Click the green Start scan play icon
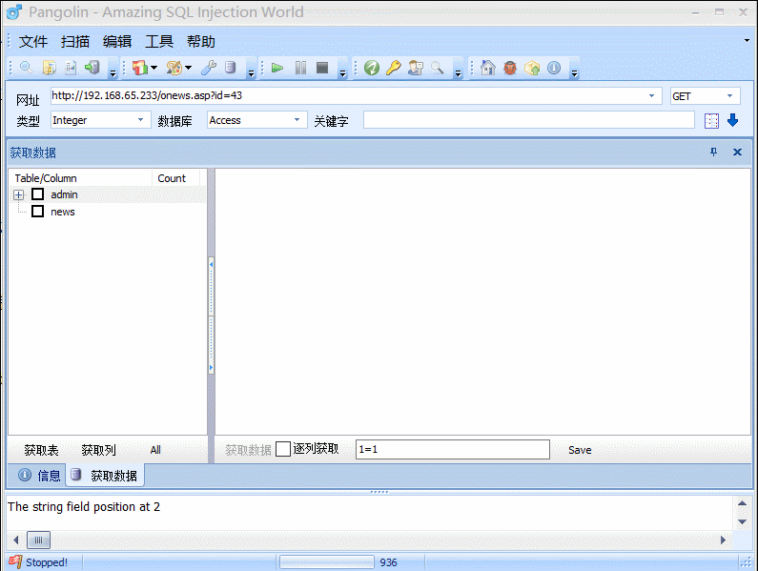Screen dimensions: 758x571 (277, 68)
